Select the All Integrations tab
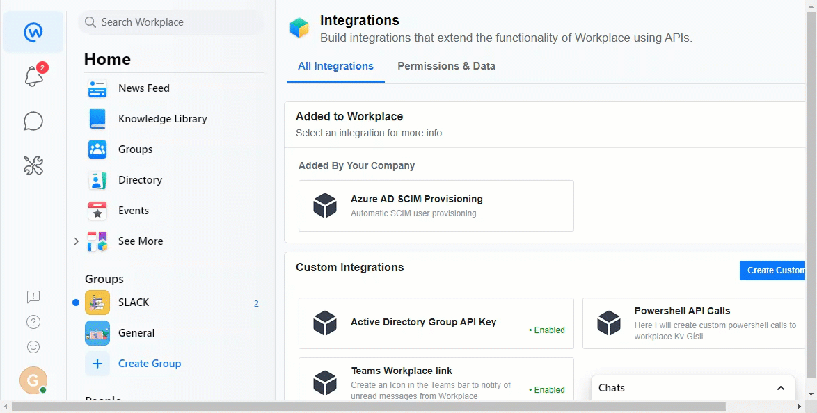This screenshot has width=817, height=413. pos(335,66)
